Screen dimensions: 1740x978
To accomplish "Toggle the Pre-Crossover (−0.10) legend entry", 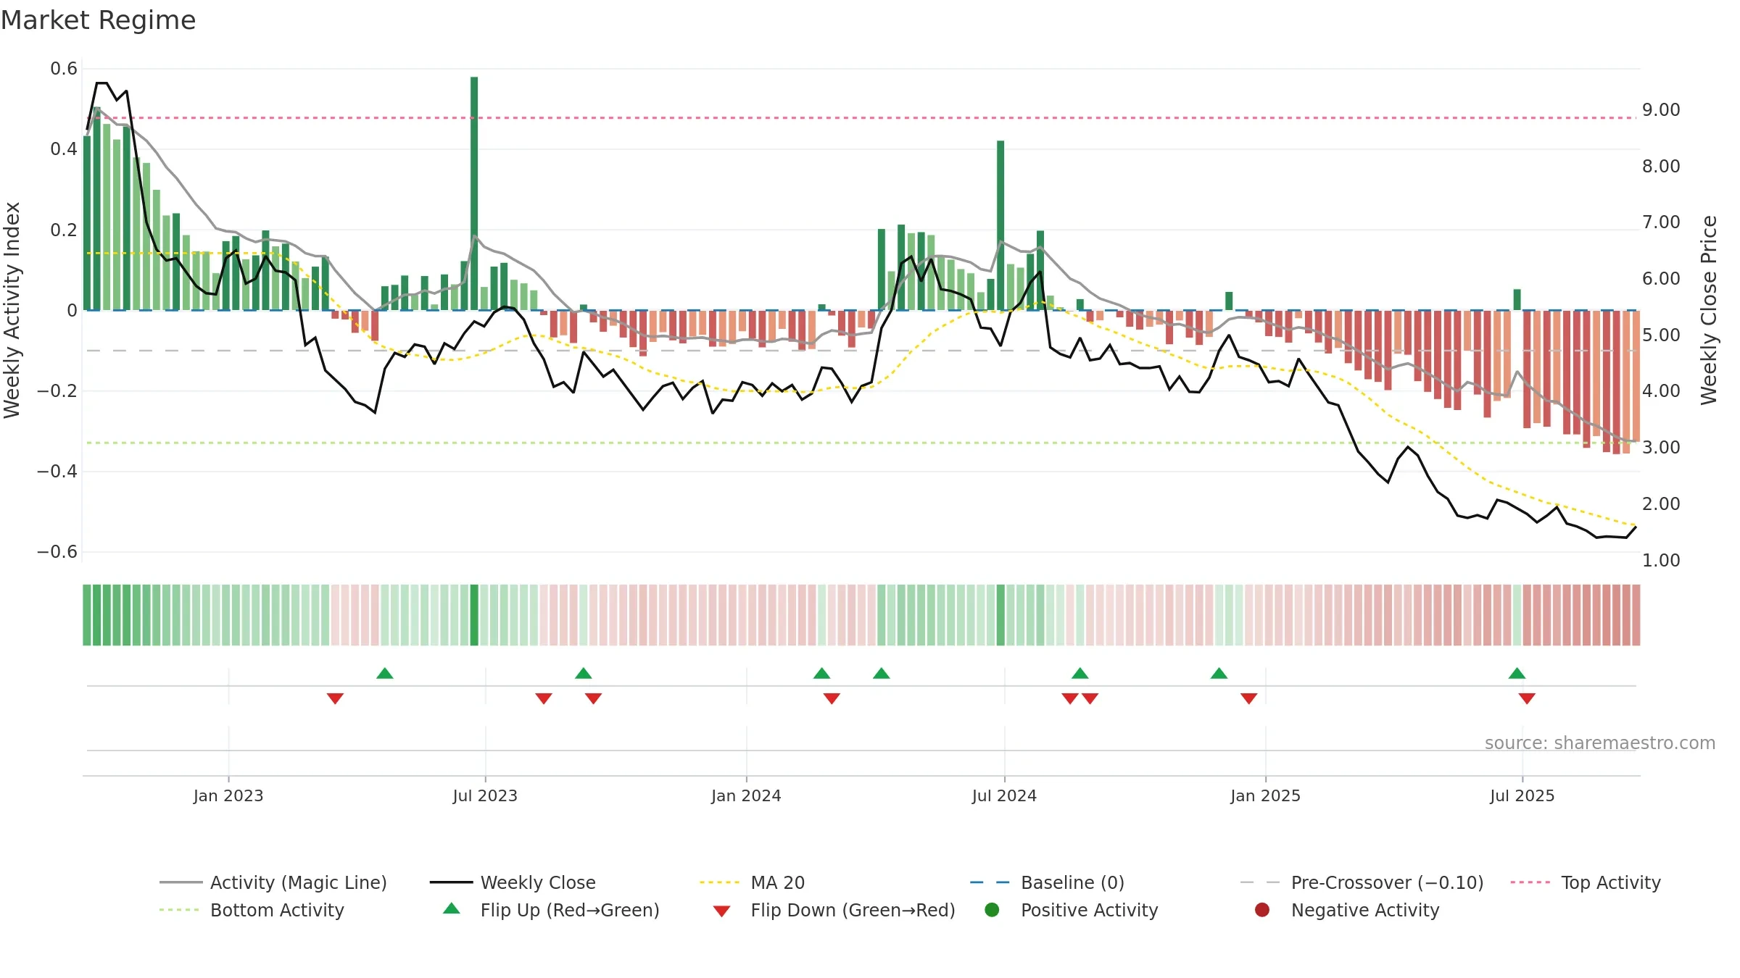I will pyautogui.click(x=1362, y=882).
